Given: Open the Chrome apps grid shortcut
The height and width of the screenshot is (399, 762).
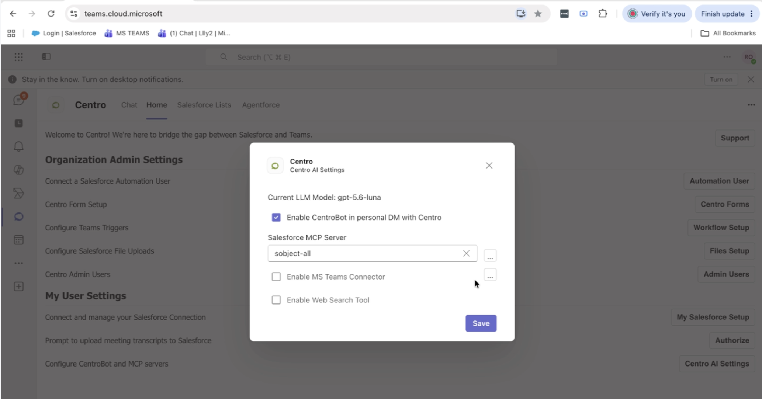Looking at the screenshot, I should point(11,33).
